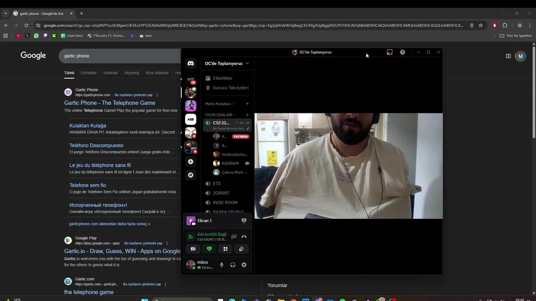
Task: Switch to Kısa videolar search tab
Action: (157, 73)
